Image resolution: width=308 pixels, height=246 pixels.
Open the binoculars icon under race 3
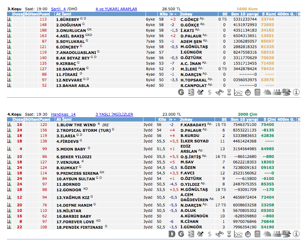[219, 92]
